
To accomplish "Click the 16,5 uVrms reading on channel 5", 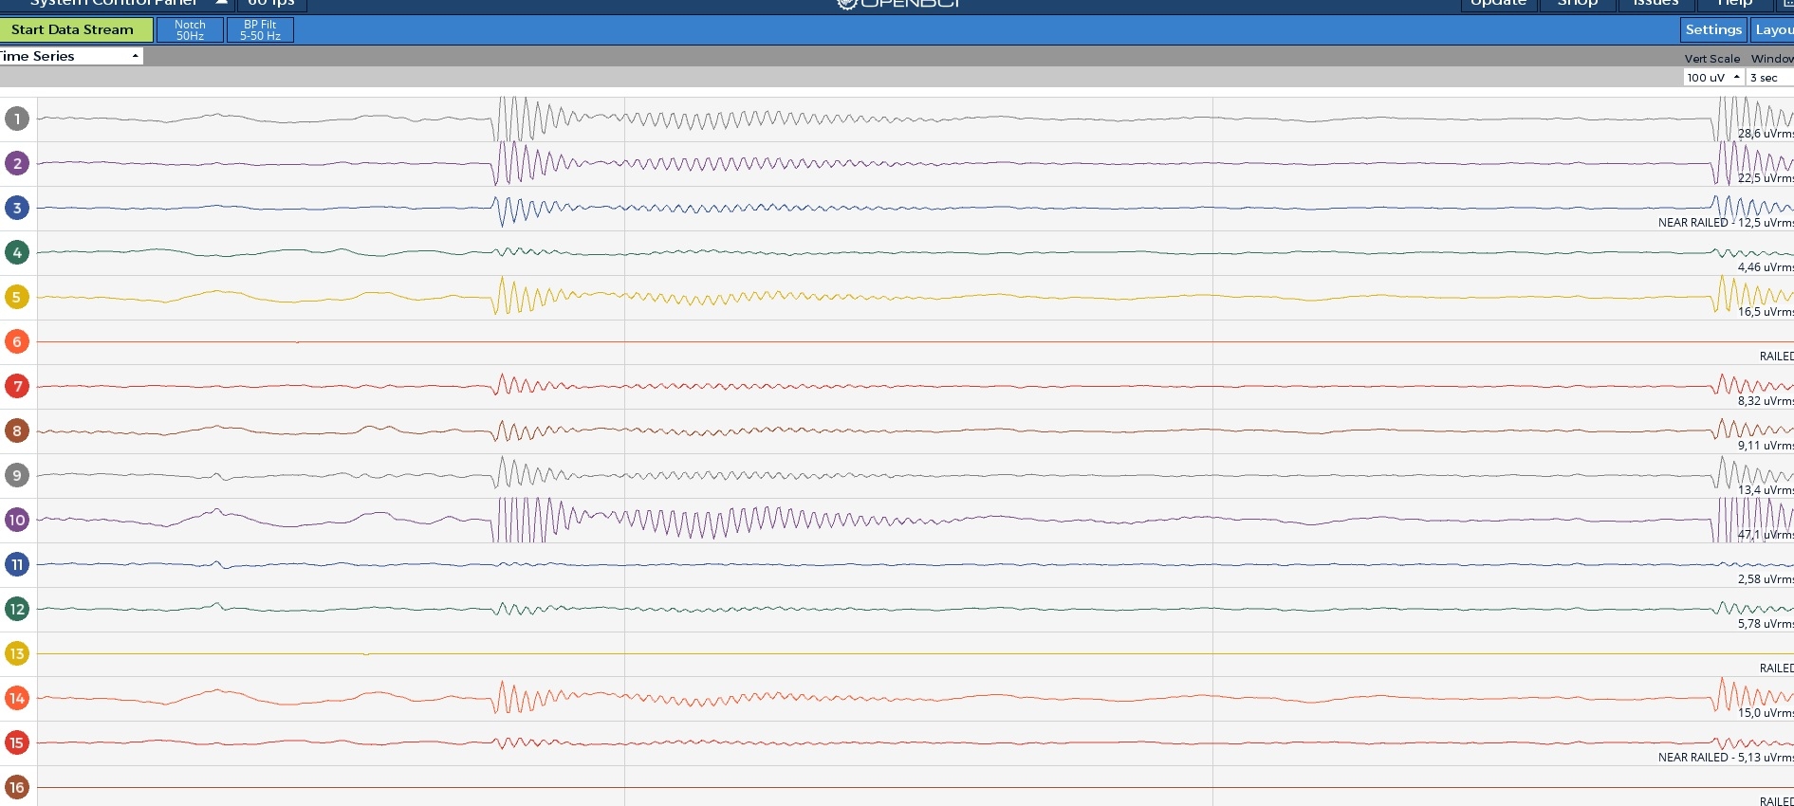I will point(1765,312).
